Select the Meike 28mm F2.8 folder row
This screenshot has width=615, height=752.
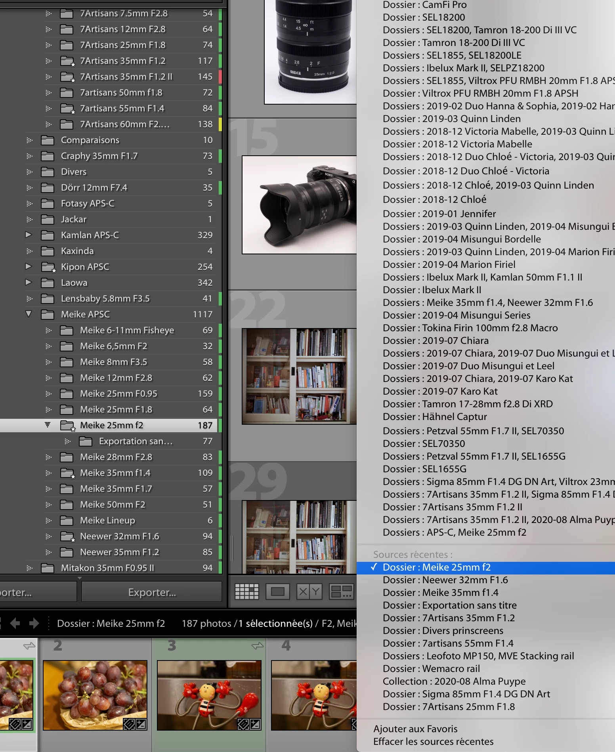point(109,457)
